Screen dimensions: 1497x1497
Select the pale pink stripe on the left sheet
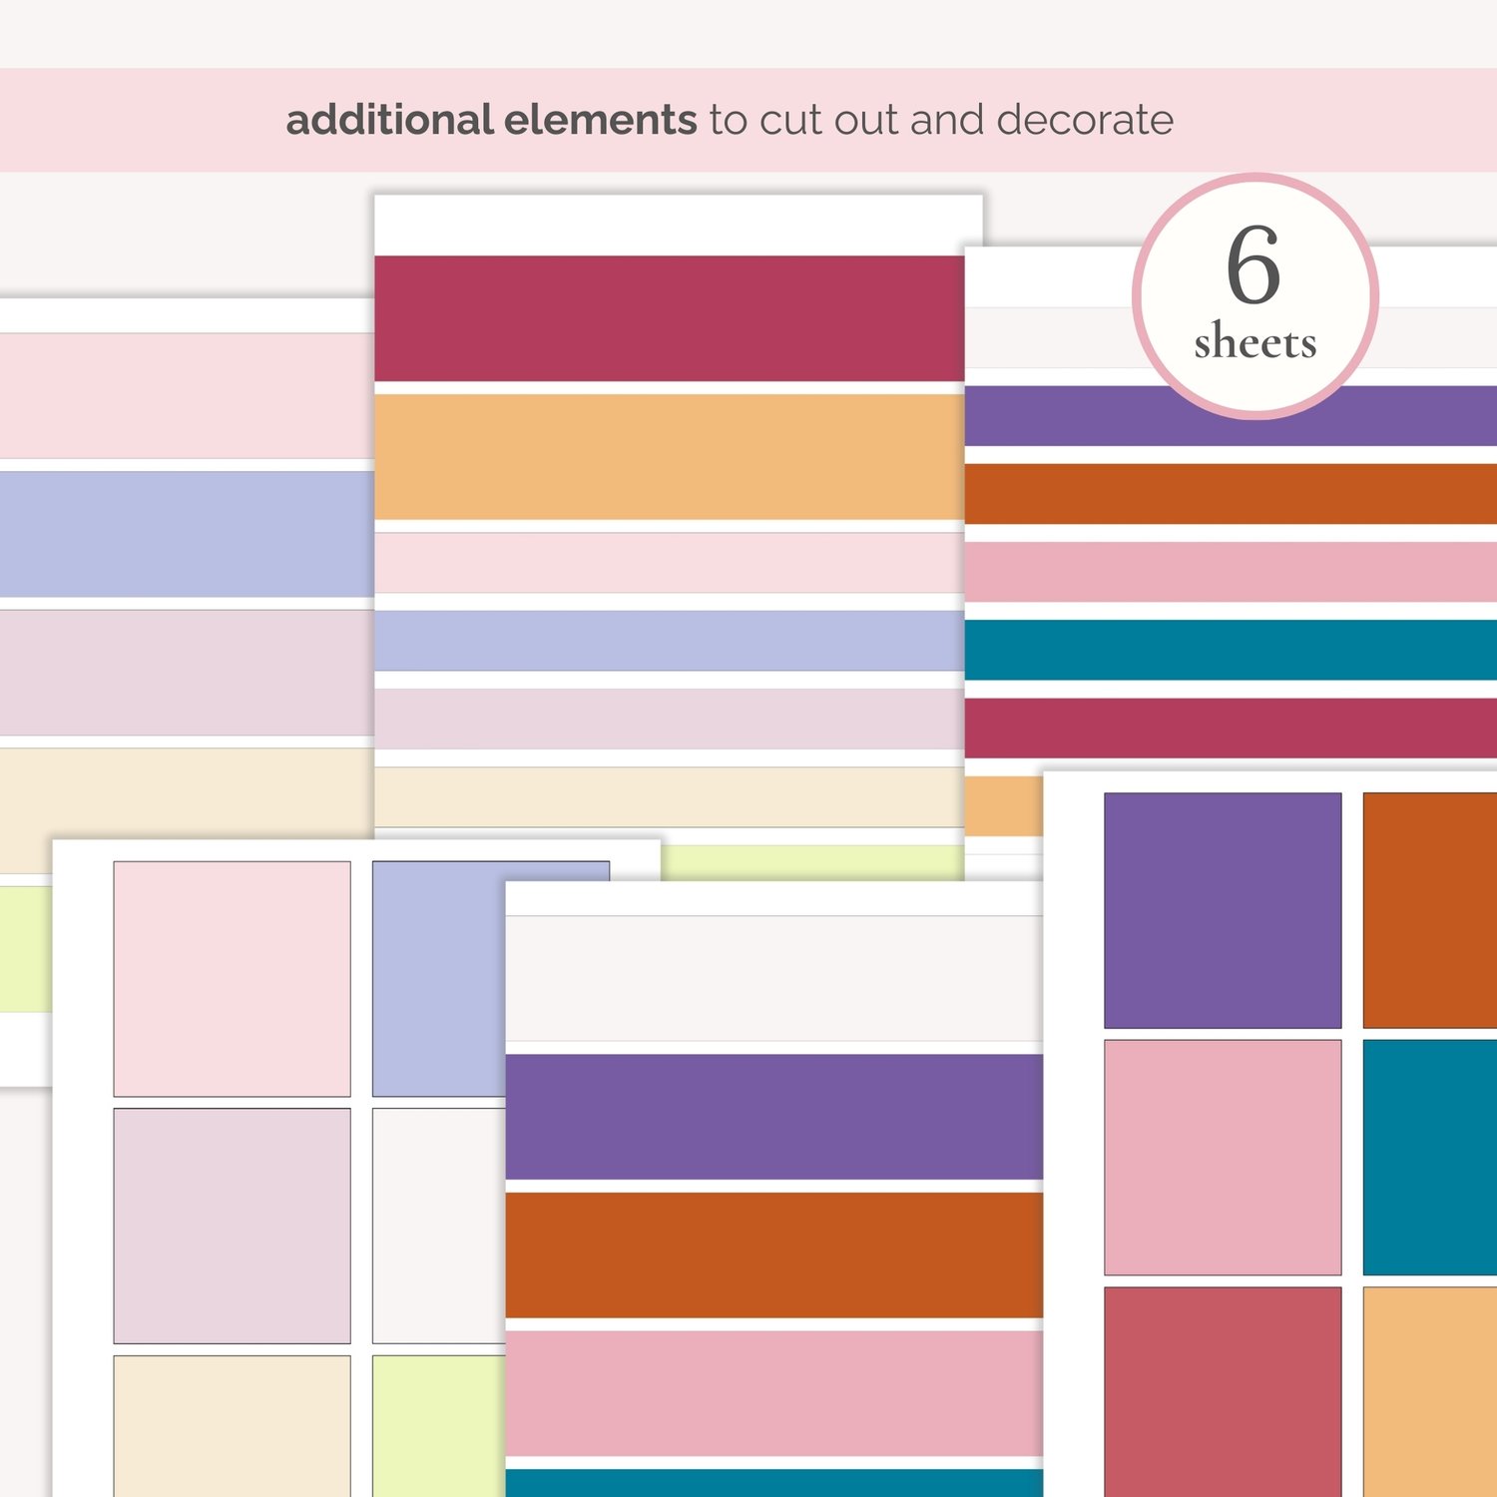(x=187, y=396)
